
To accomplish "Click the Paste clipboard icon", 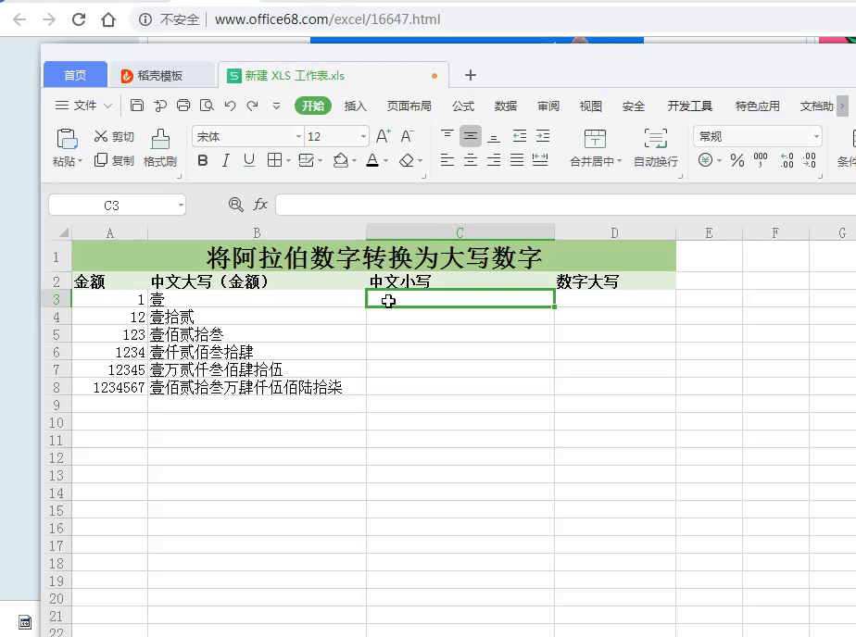I will (67, 139).
